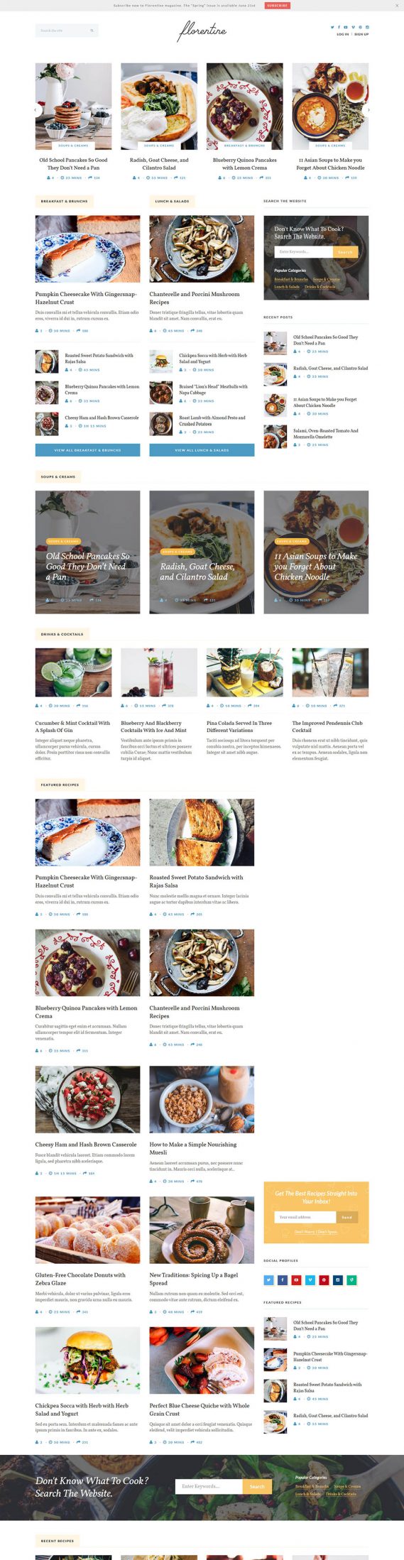Click the red Subscribe button in top bar
Image resolution: width=404 pixels, height=1560 pixels.
coord(277,5)
